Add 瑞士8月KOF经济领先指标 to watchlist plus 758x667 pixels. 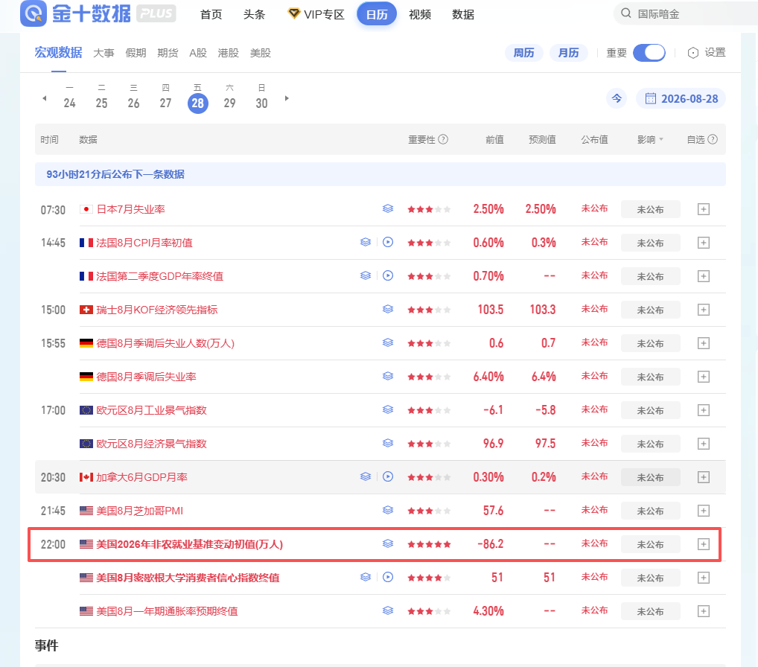tap(704, 310)
